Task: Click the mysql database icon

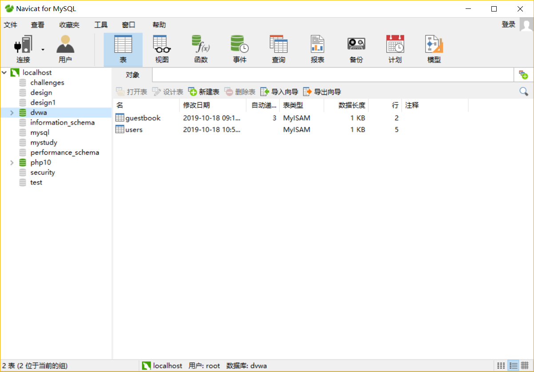Action: pos(23,133)
